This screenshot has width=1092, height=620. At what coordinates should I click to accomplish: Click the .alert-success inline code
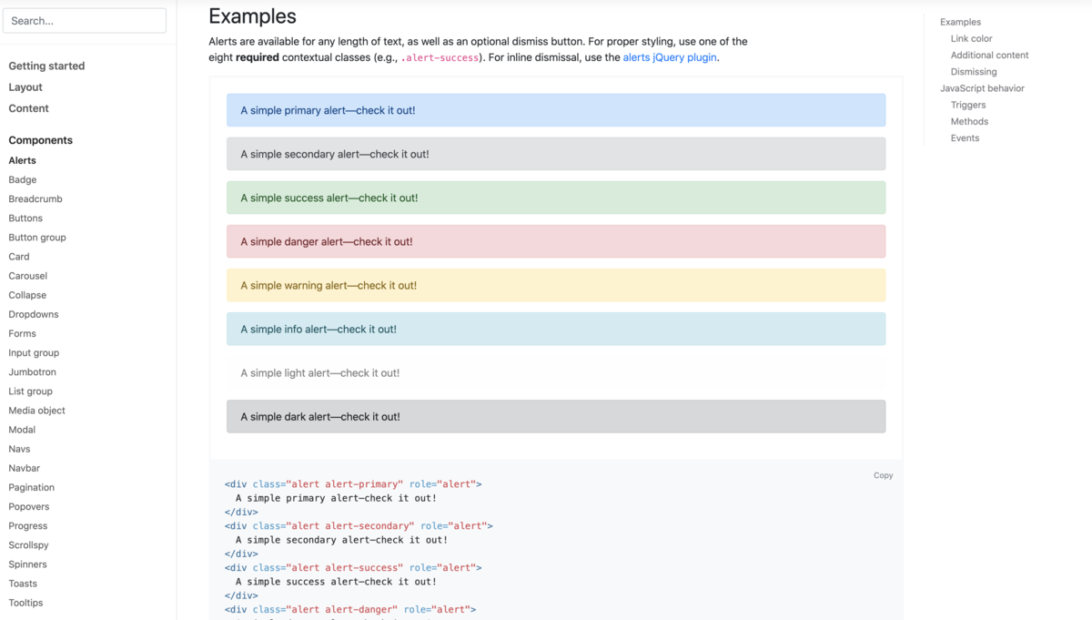(440, 57)
